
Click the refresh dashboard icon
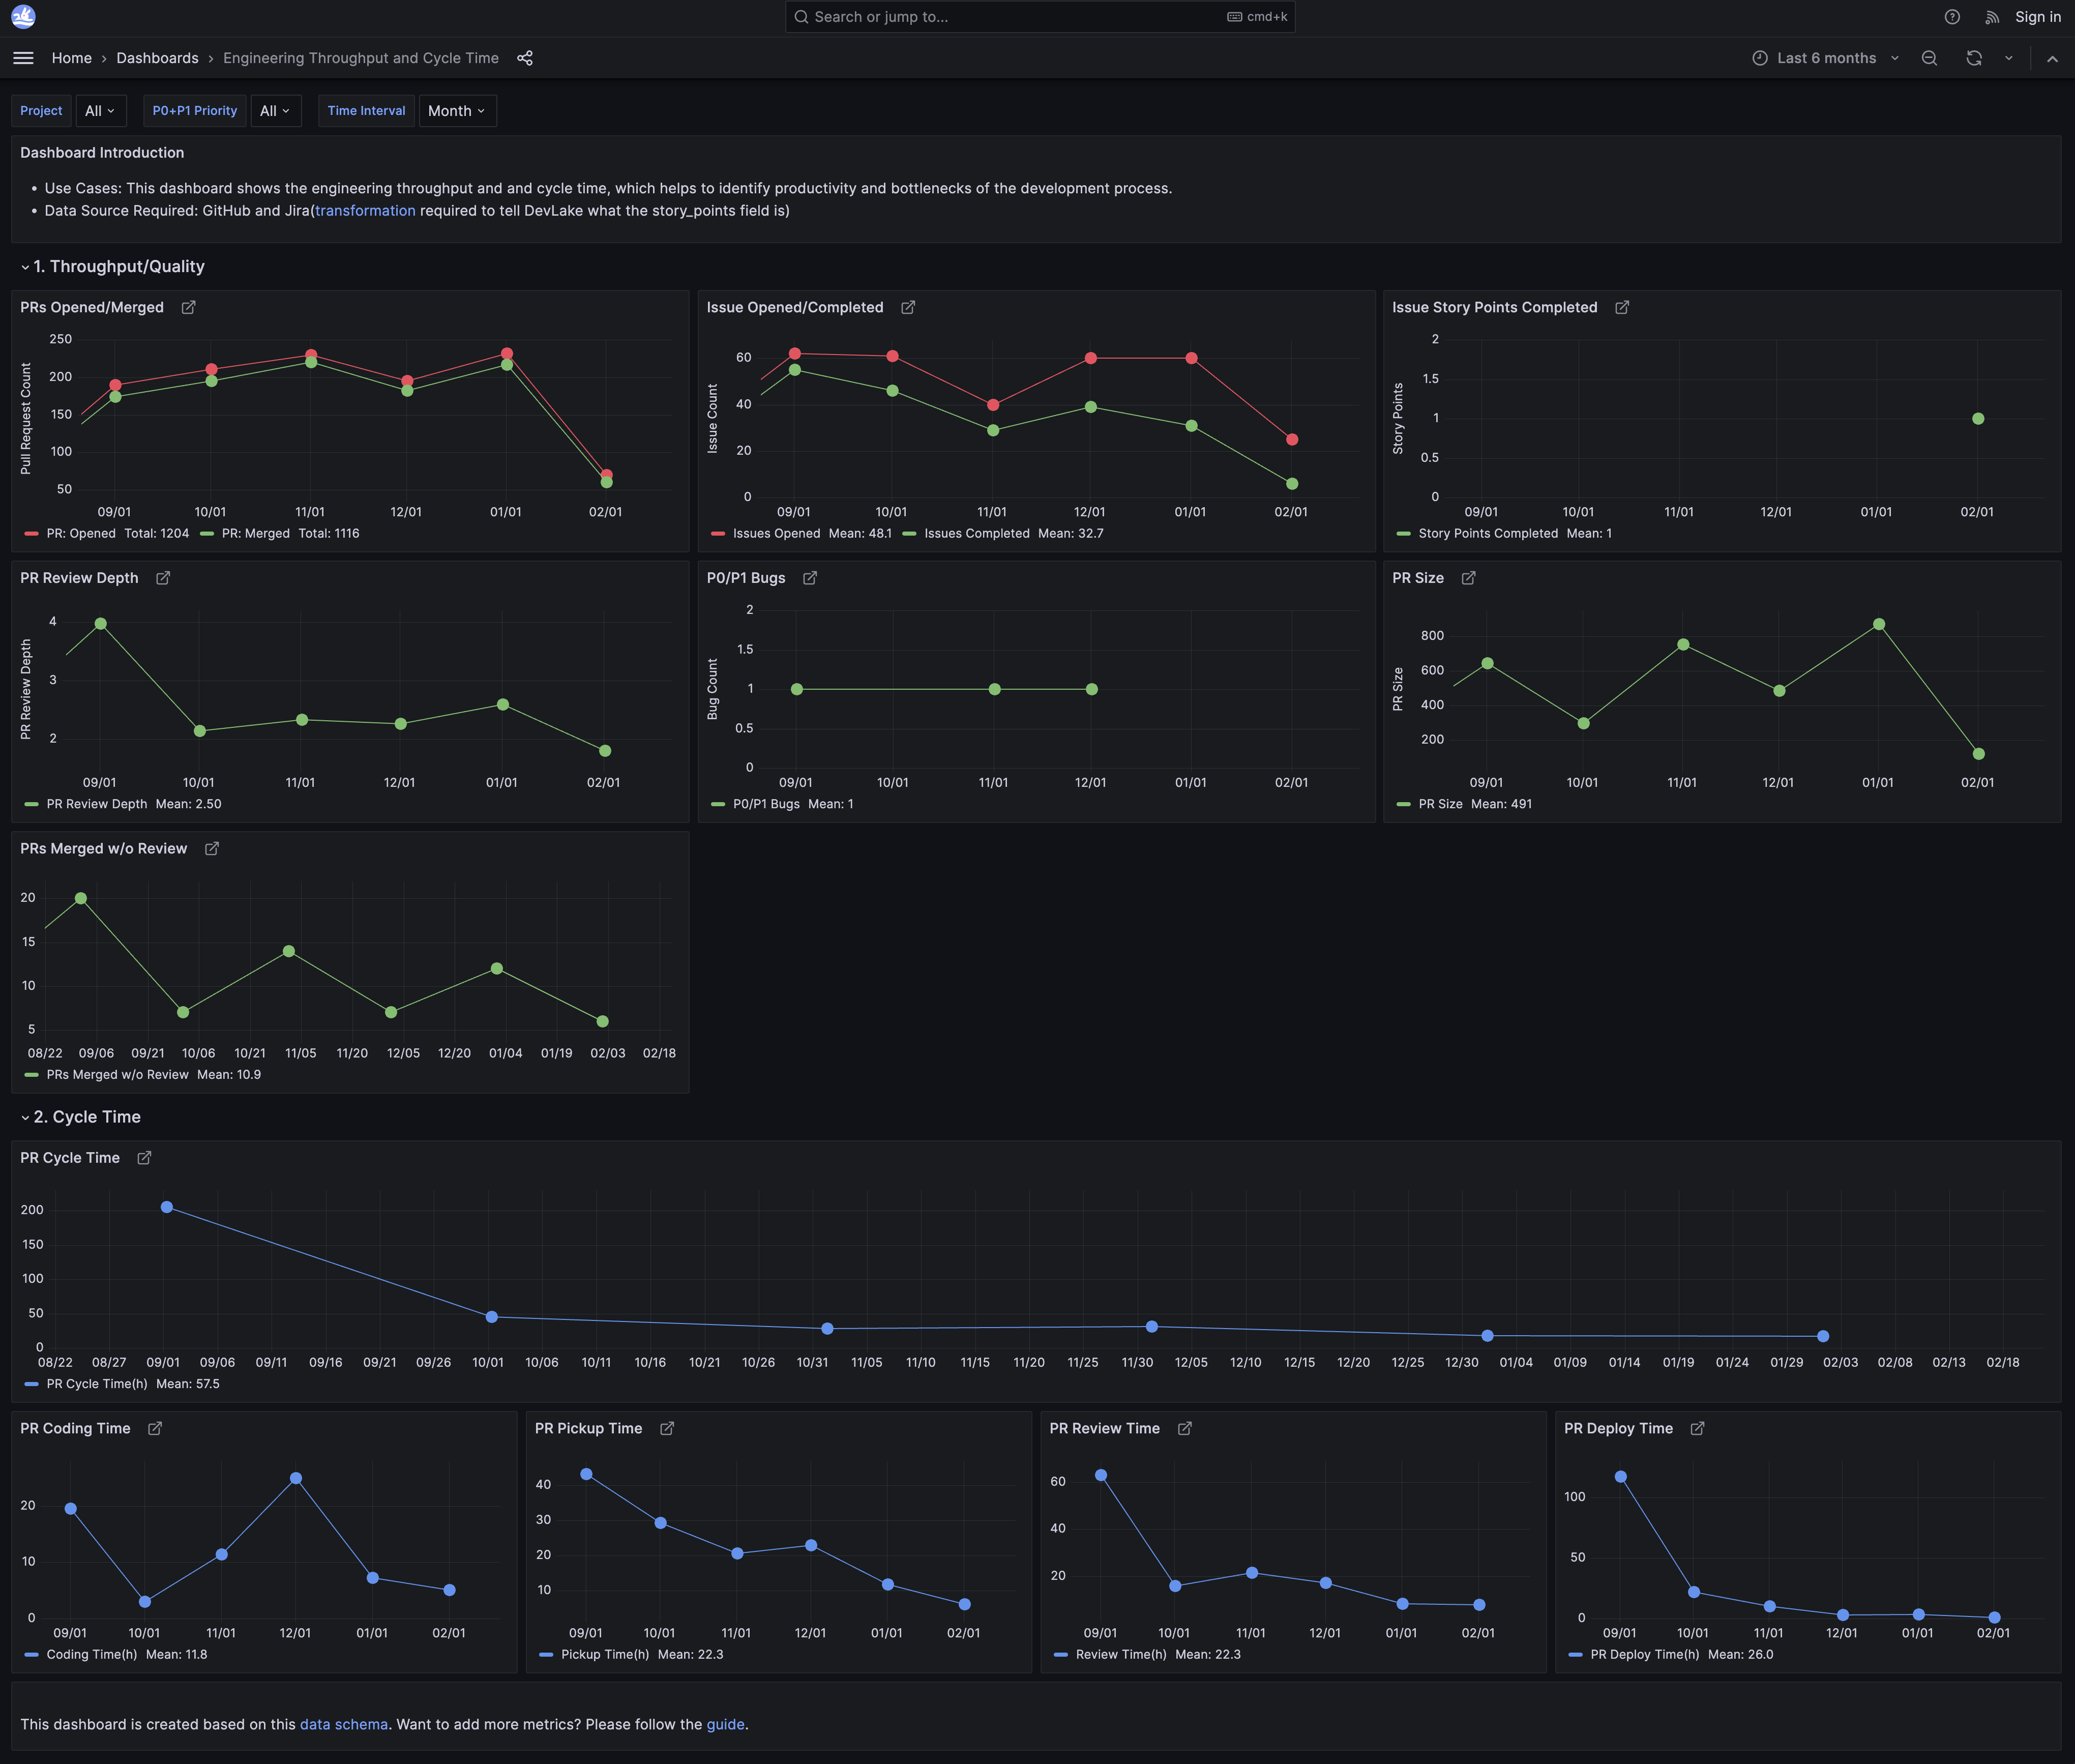[x=1973, y=58]
